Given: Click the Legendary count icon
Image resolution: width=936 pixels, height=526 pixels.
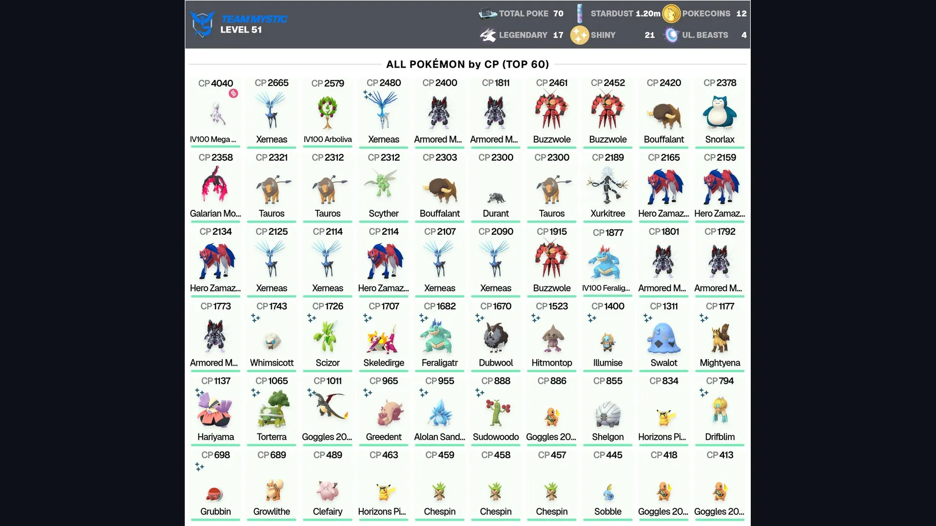Looking at the screenshot, I should coord(488,35).
